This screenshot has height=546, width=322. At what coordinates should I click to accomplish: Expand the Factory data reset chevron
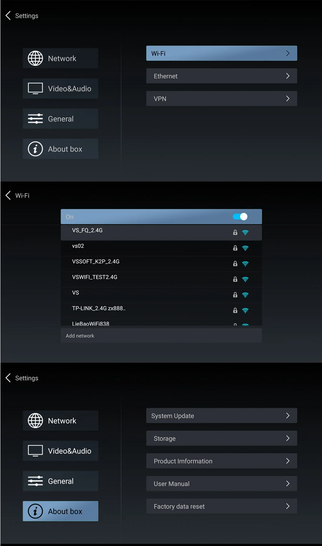[288, 506]
